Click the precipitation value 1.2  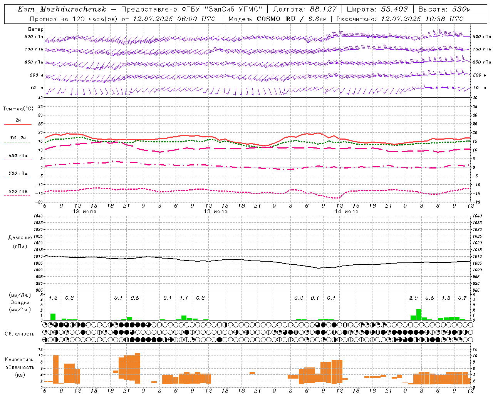[x=53, y=298]
